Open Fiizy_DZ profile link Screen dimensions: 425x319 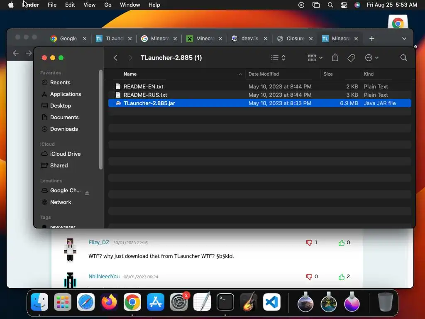[x=99, y=243]
